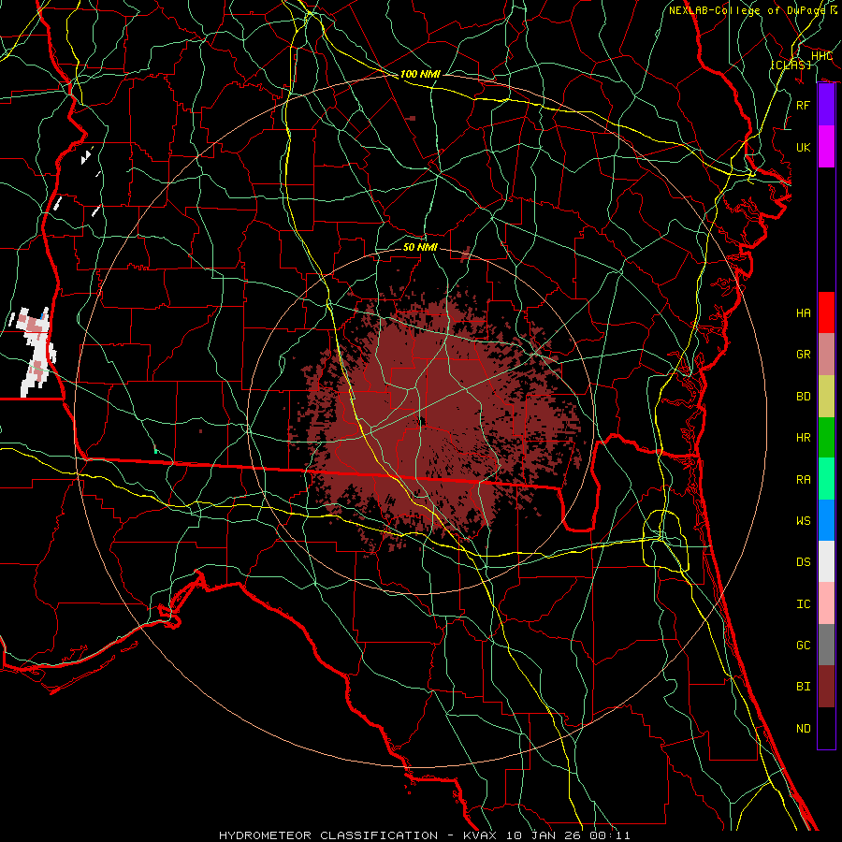This screenshot has width=842, height=842.
Task: Click the purple RF legend color swatch
Action: coord(826,105)
